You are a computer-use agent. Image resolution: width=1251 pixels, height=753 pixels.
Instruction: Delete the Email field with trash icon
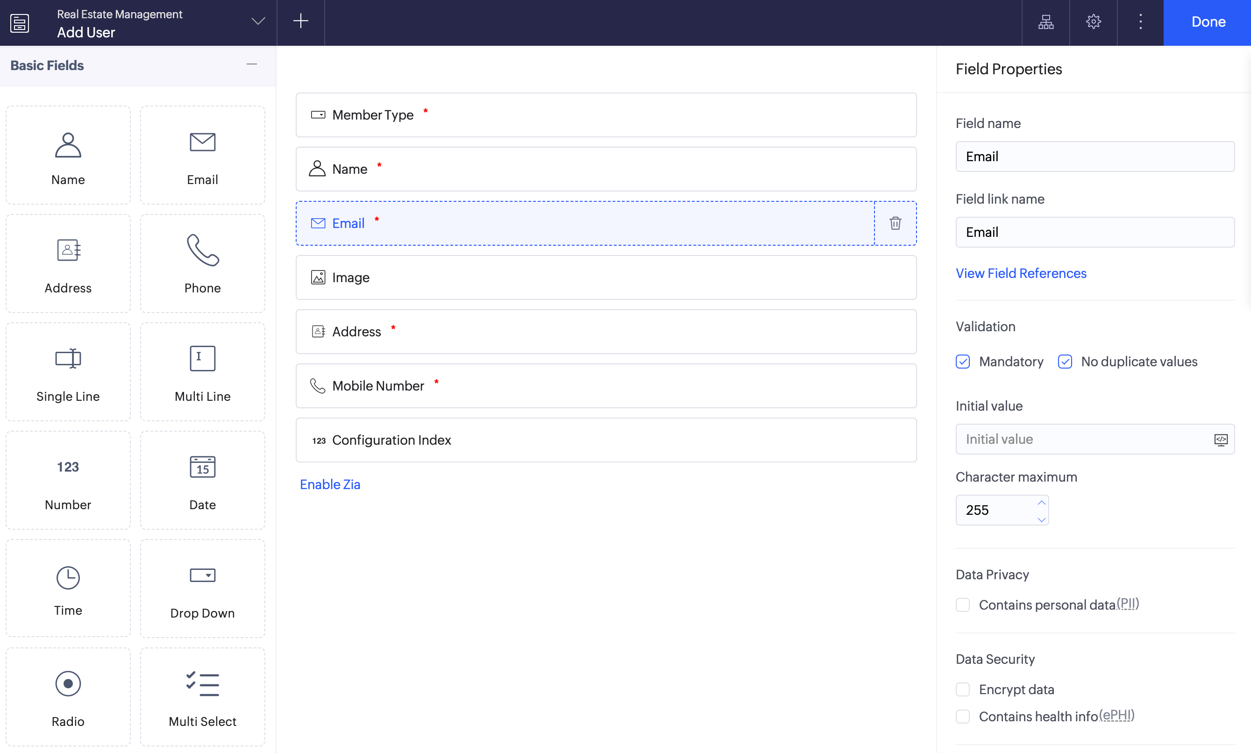(895, 223)
